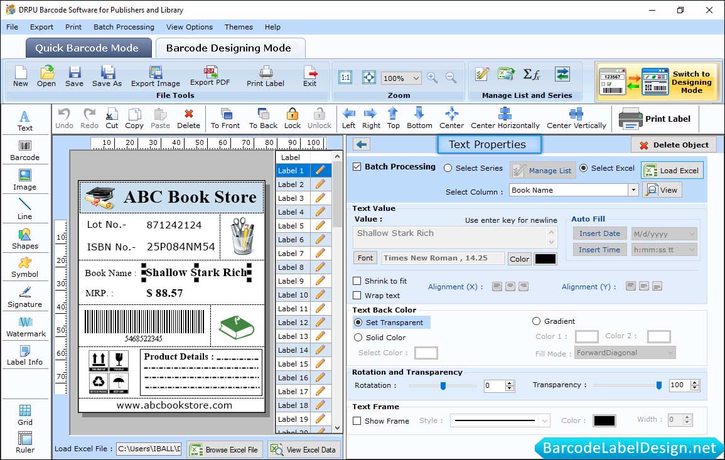Select Set Transparent back color
This screenshot has height=460, width=725.
pyautogui.click(x=358, y=322)
